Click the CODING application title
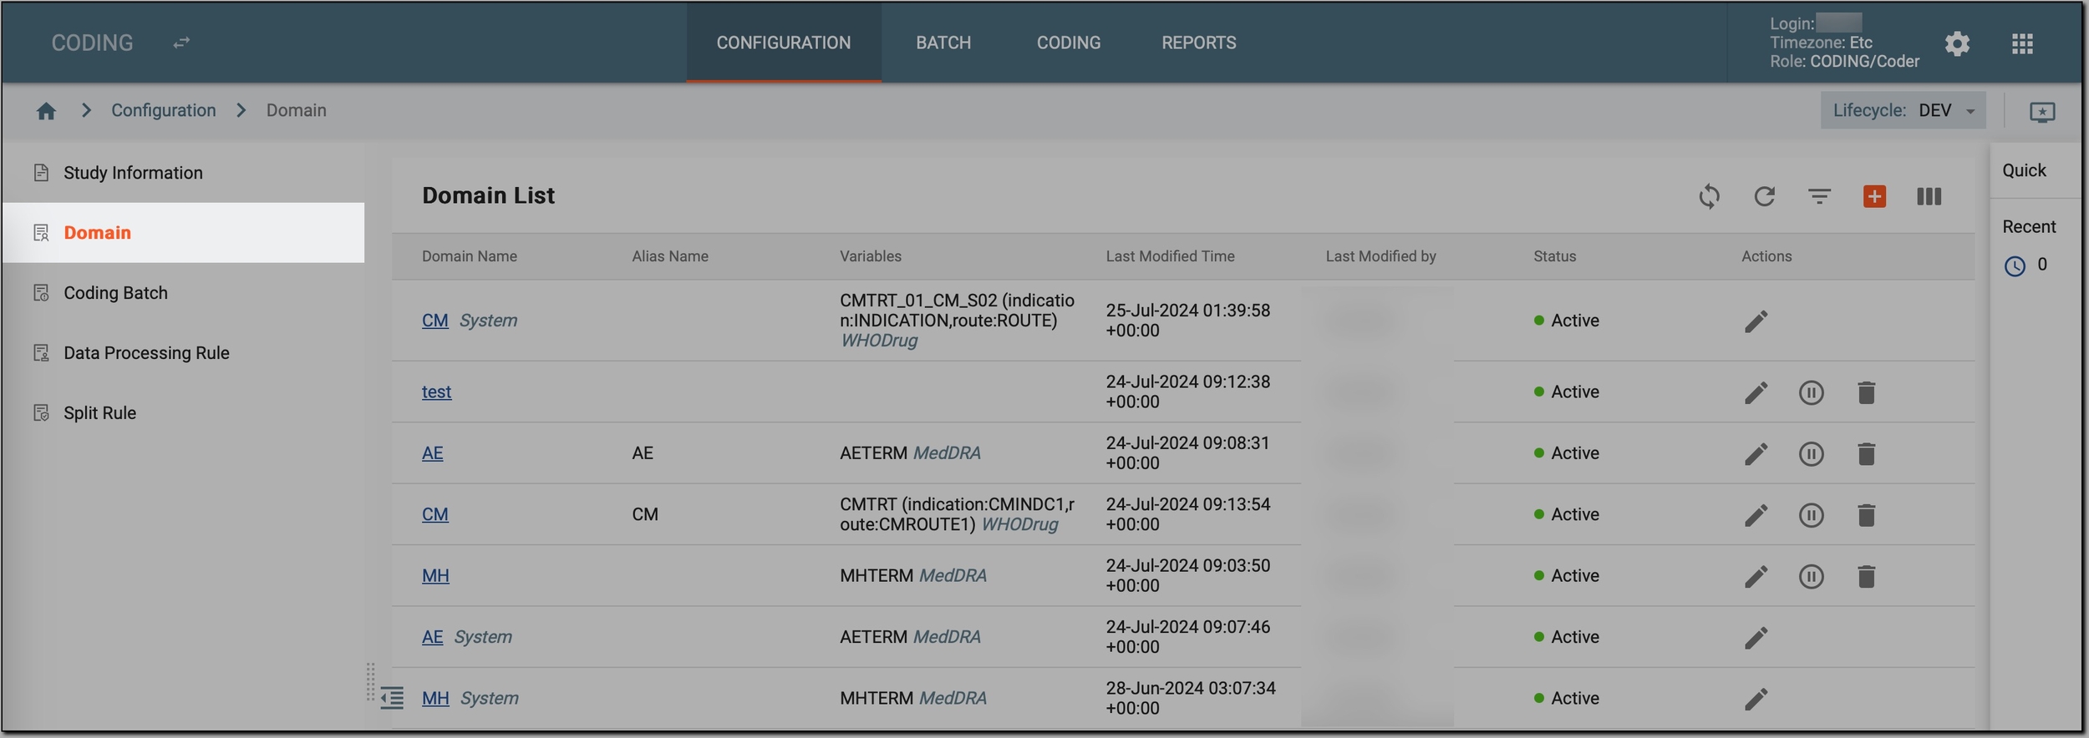The width and height of the screenshot is (2089, 738). click(x=92, y=43)
